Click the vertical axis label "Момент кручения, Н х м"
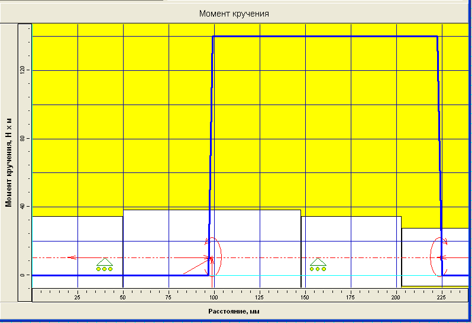The height and width of the screenshot is (323, 472). [8, 162]
